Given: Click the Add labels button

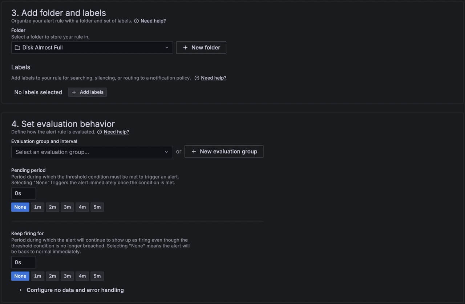Looking at the screenshot, I should (88, 92).
